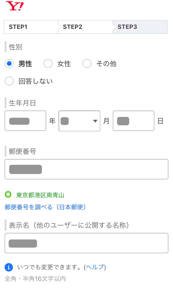
Task: Click the Yahoo! logo icon
Action: [x=15, y=6]
